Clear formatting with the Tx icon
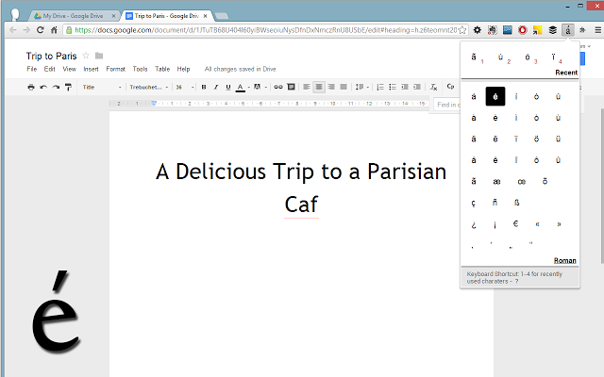Screen dimensions: 604x377 [x=433, y=87]
